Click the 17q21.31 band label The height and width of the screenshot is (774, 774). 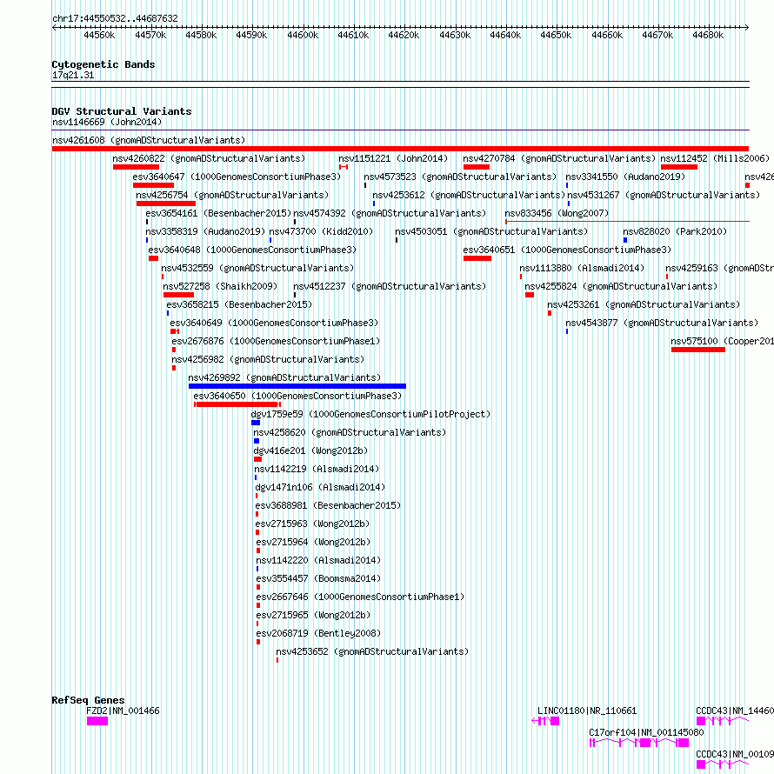click(73, 75)
